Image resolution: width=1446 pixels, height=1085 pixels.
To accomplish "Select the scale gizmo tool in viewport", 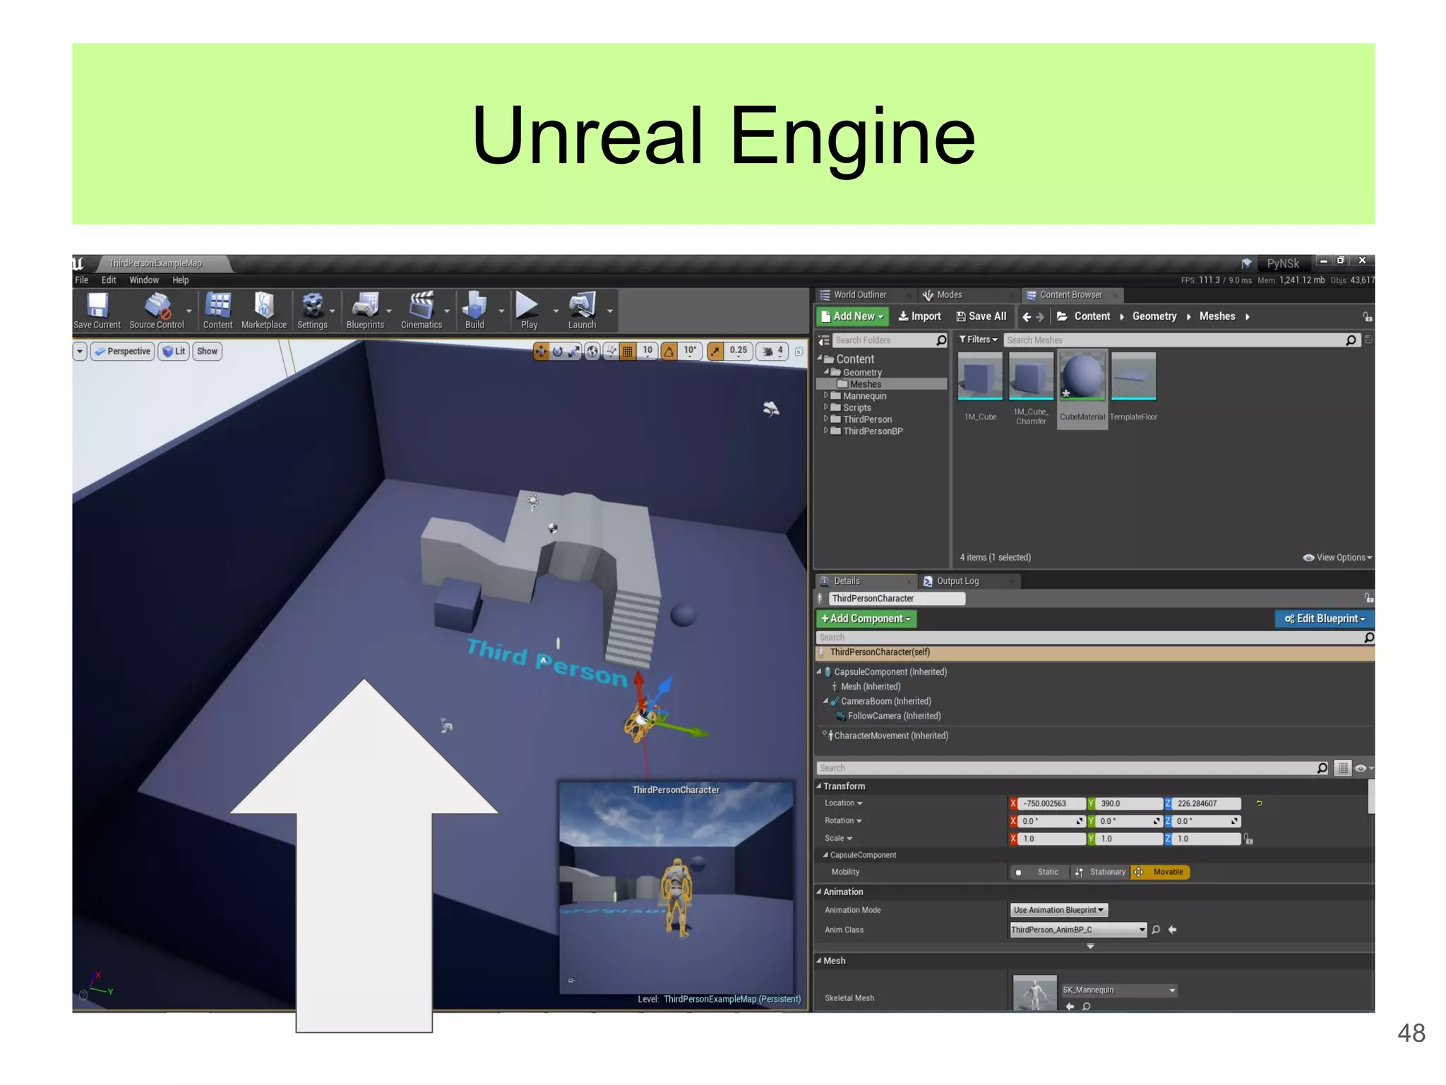I will [575, 351].
